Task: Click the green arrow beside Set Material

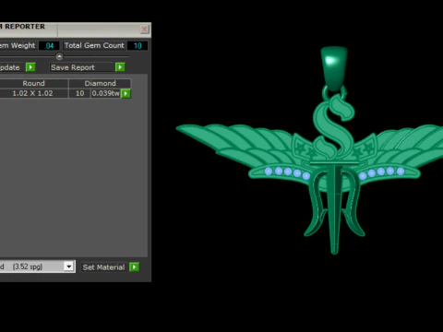Action: 134,267
